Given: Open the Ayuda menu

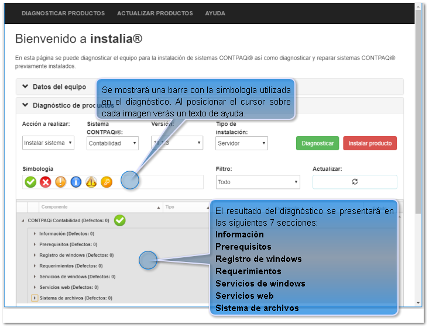Looking at the screenshot, I should click(x=215, y=13).
